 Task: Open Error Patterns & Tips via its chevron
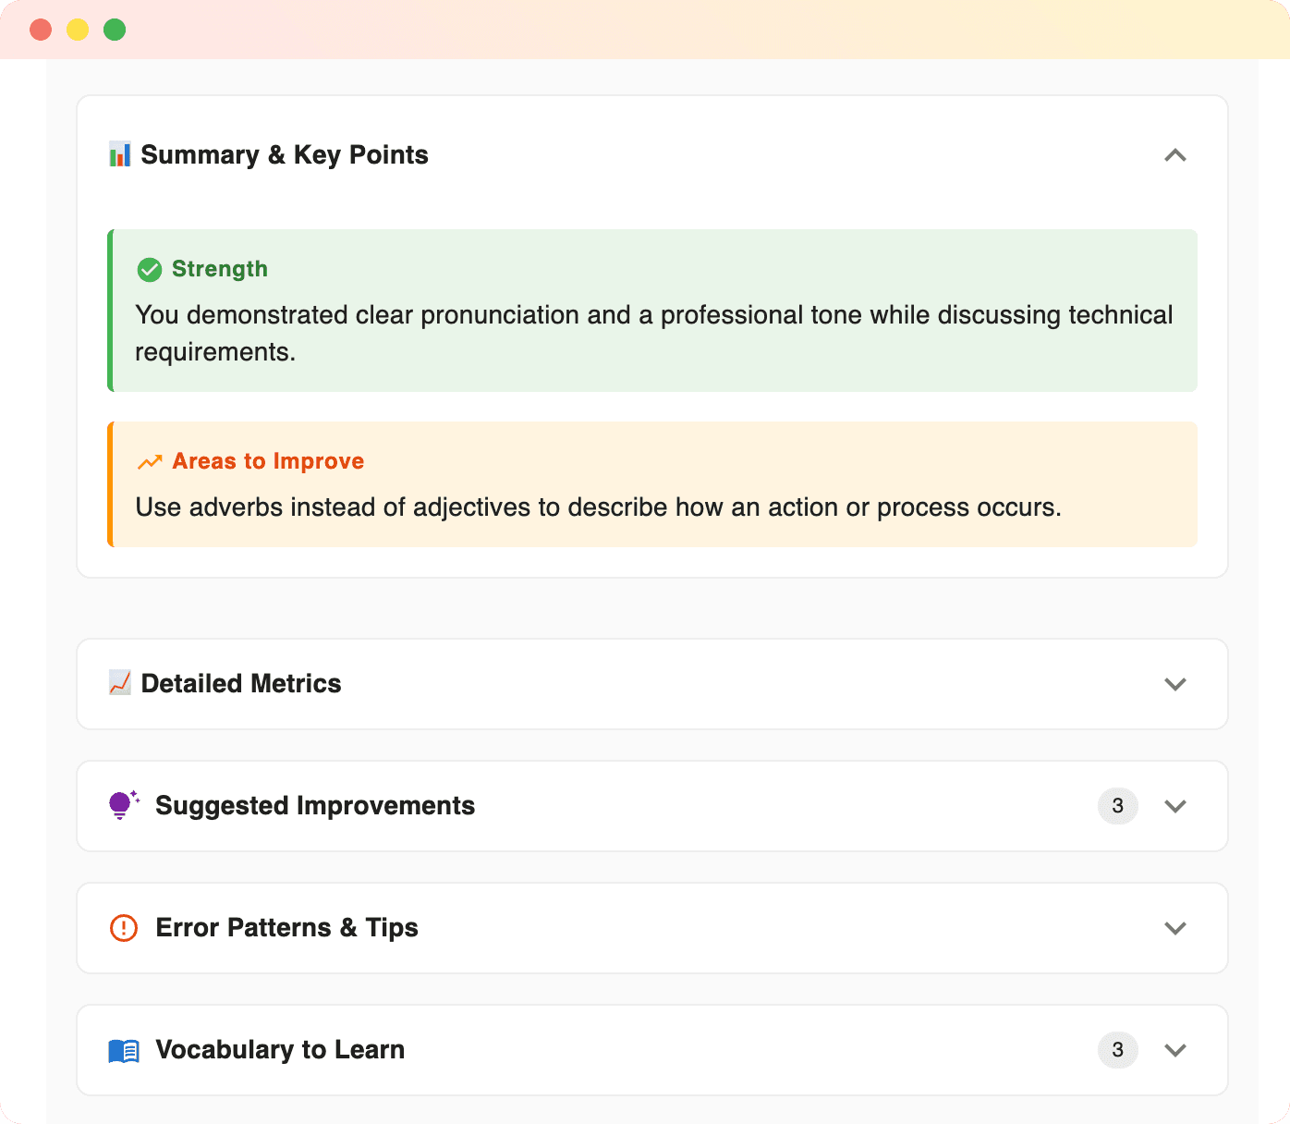1174,928
